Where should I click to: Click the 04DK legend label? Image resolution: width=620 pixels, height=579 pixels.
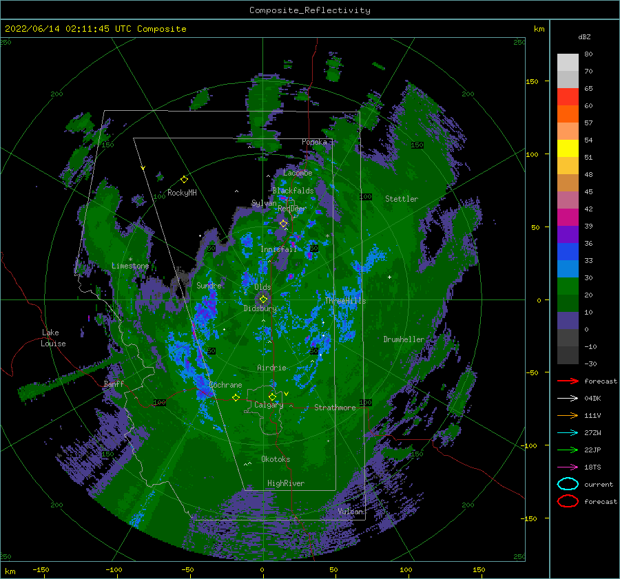pos(592,399)
